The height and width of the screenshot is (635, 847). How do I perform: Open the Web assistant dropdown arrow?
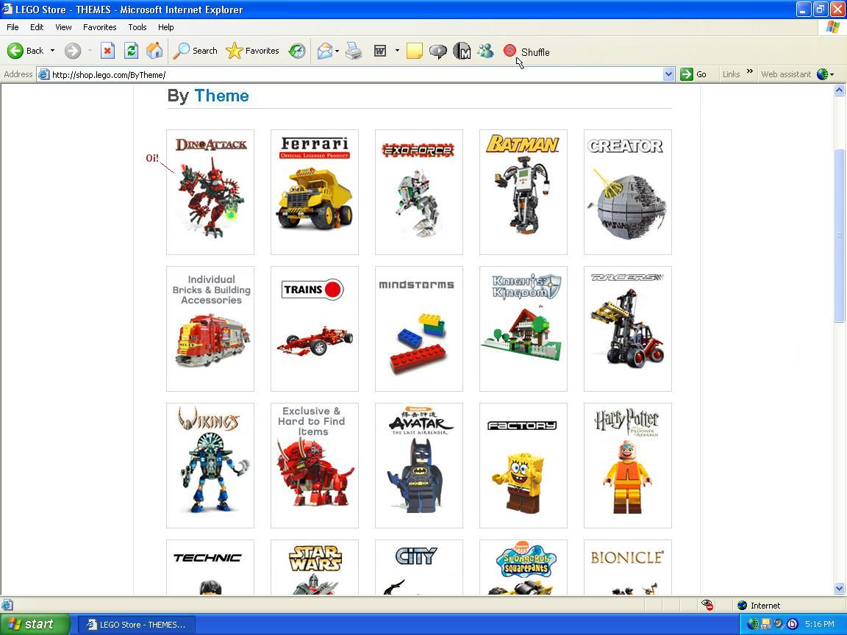832,74
